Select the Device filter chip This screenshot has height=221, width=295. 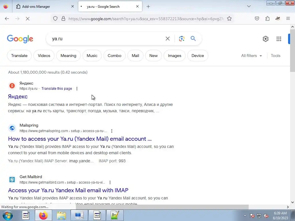coord(198,56)
